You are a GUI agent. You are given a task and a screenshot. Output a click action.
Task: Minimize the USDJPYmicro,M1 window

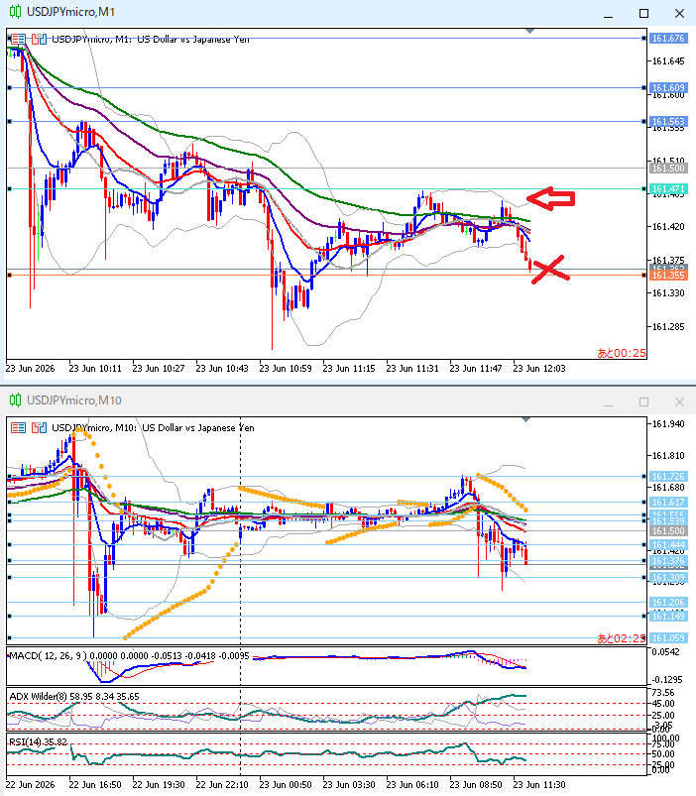point(608,14)
